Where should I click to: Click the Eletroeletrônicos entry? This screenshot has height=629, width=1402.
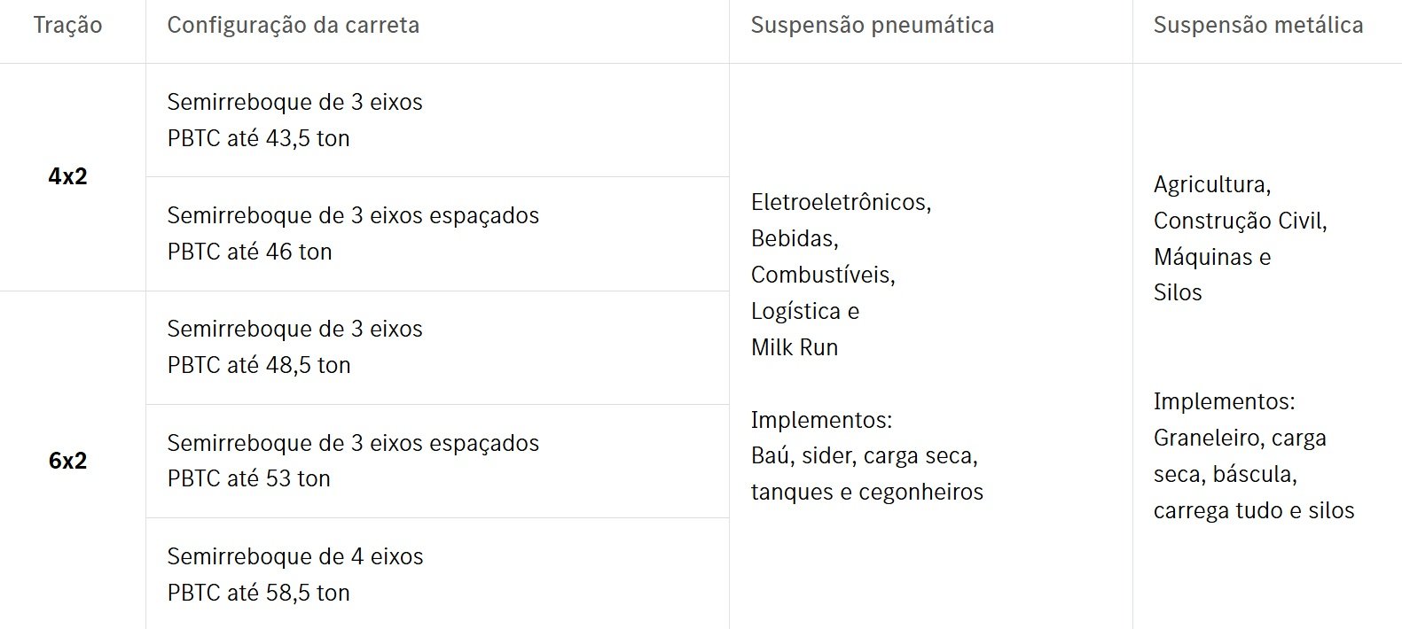click(841, 202)
